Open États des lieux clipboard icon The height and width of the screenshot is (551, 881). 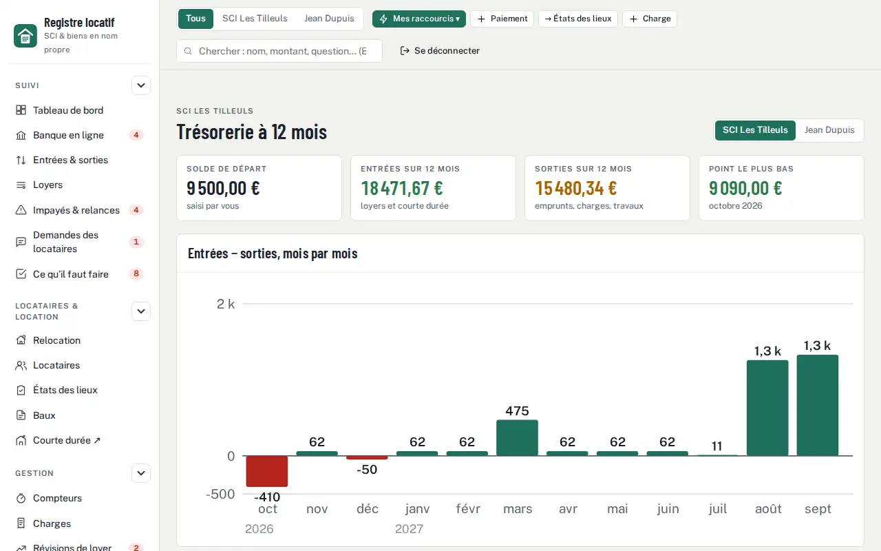[21, 390]
